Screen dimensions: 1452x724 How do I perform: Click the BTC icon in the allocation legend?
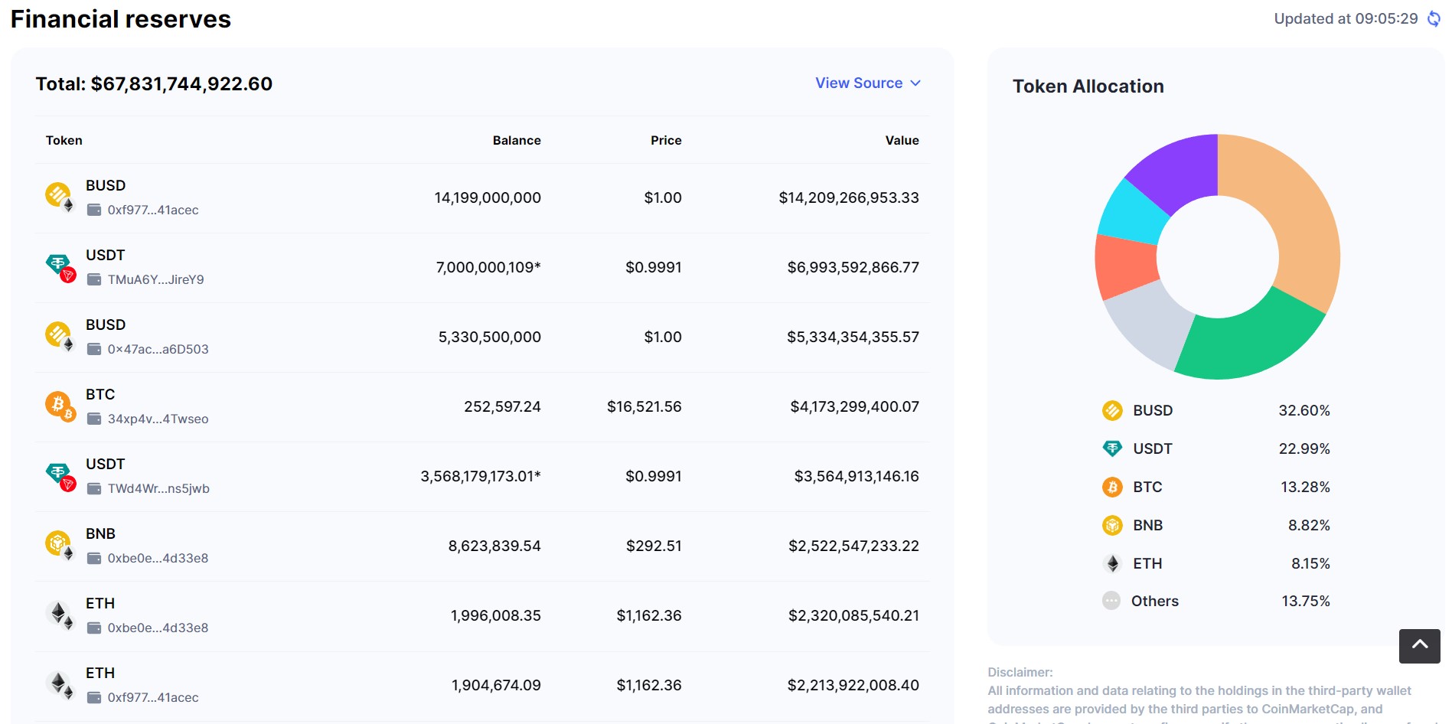[x=1111, y=487]
